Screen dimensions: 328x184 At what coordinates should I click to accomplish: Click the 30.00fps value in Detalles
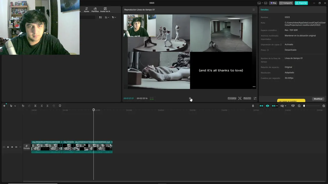tap(289, 78)
